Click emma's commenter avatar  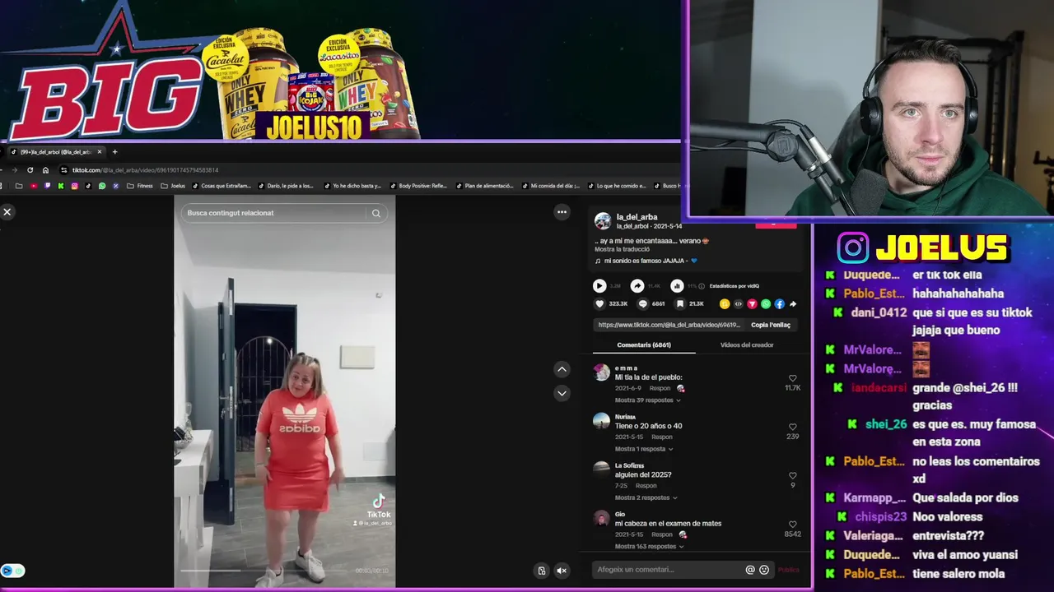pos(602,372)
